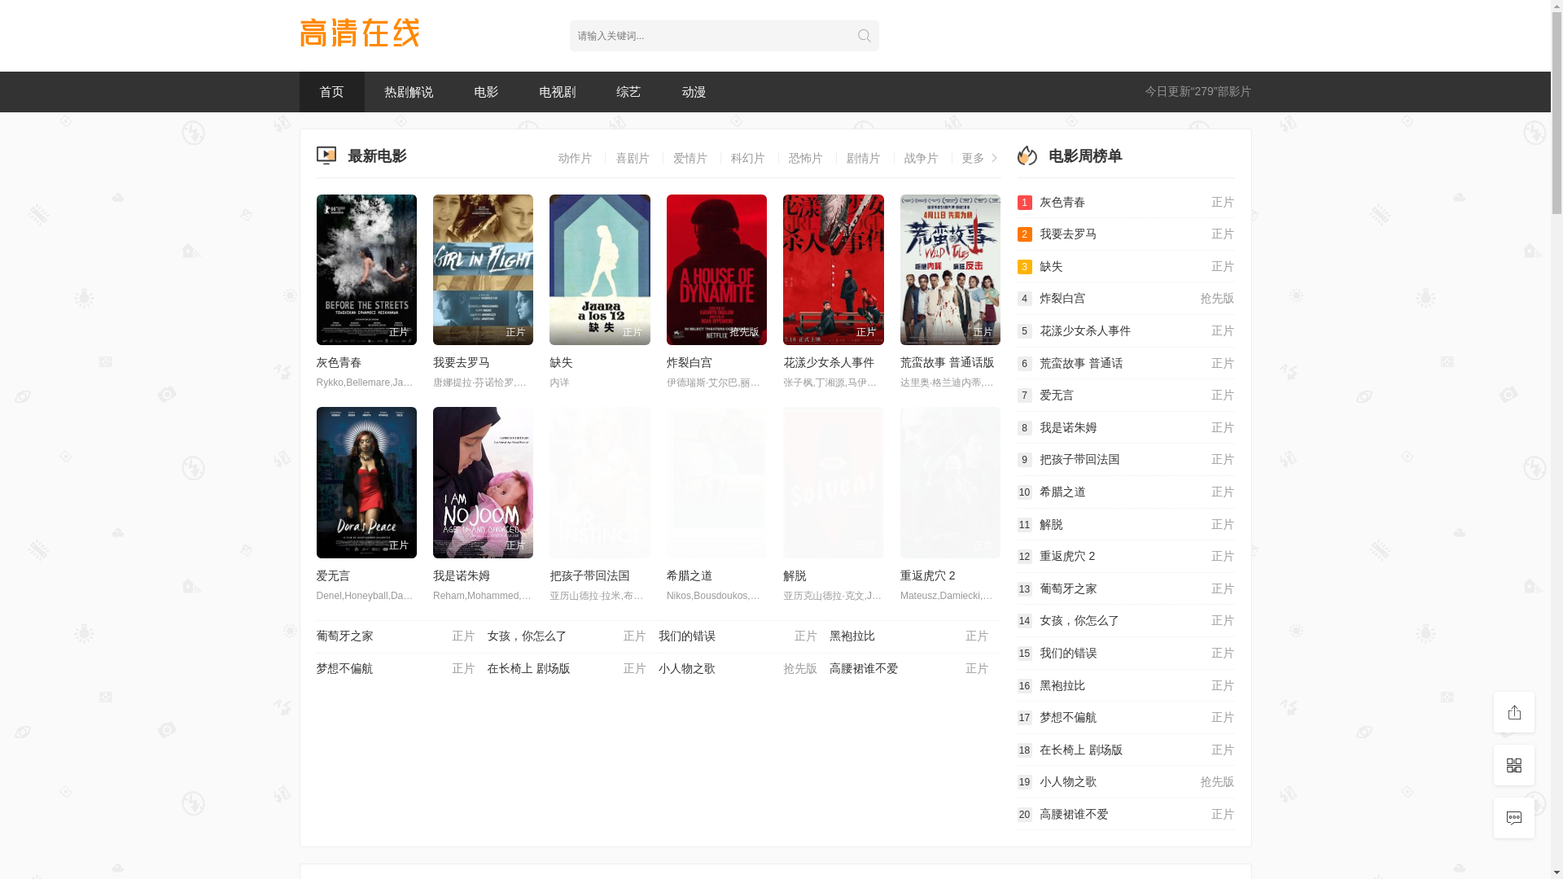
Task: Switch to the 电影 section
Action: 486,92
